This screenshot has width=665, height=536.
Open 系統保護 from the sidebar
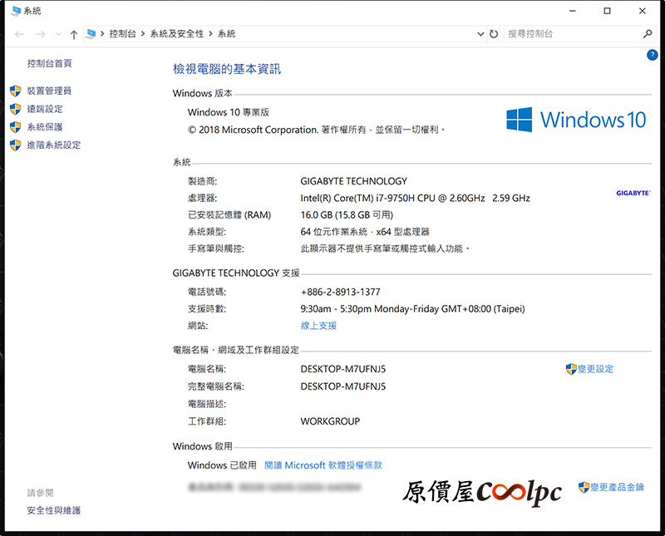coord(45,127)
